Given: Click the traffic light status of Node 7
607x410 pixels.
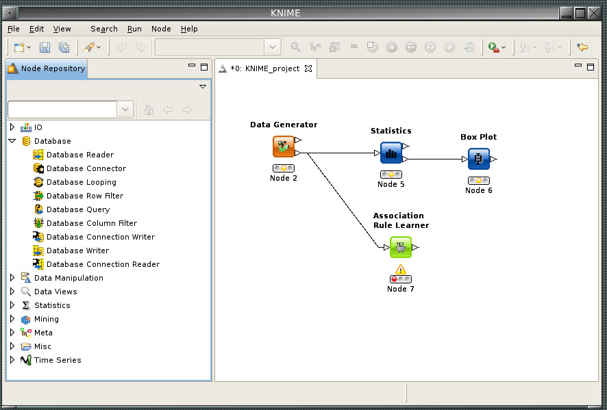Looking at the screenshot, I should pyautogui.click(x=401, y=279).
